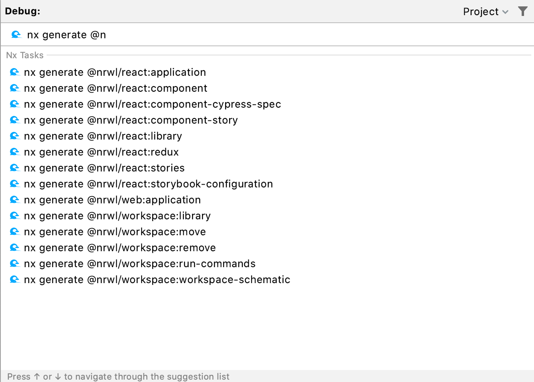Image resolution: width=534 pixels, height=382 pixels.
Task: Select nx generate @nrwl/workspace:remove task
Action: [120, 248]
